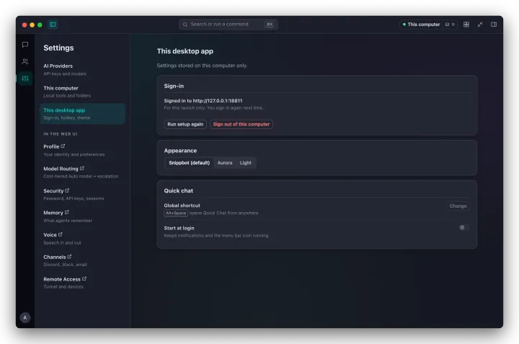Open Voice settings entry

coord(82,239)
